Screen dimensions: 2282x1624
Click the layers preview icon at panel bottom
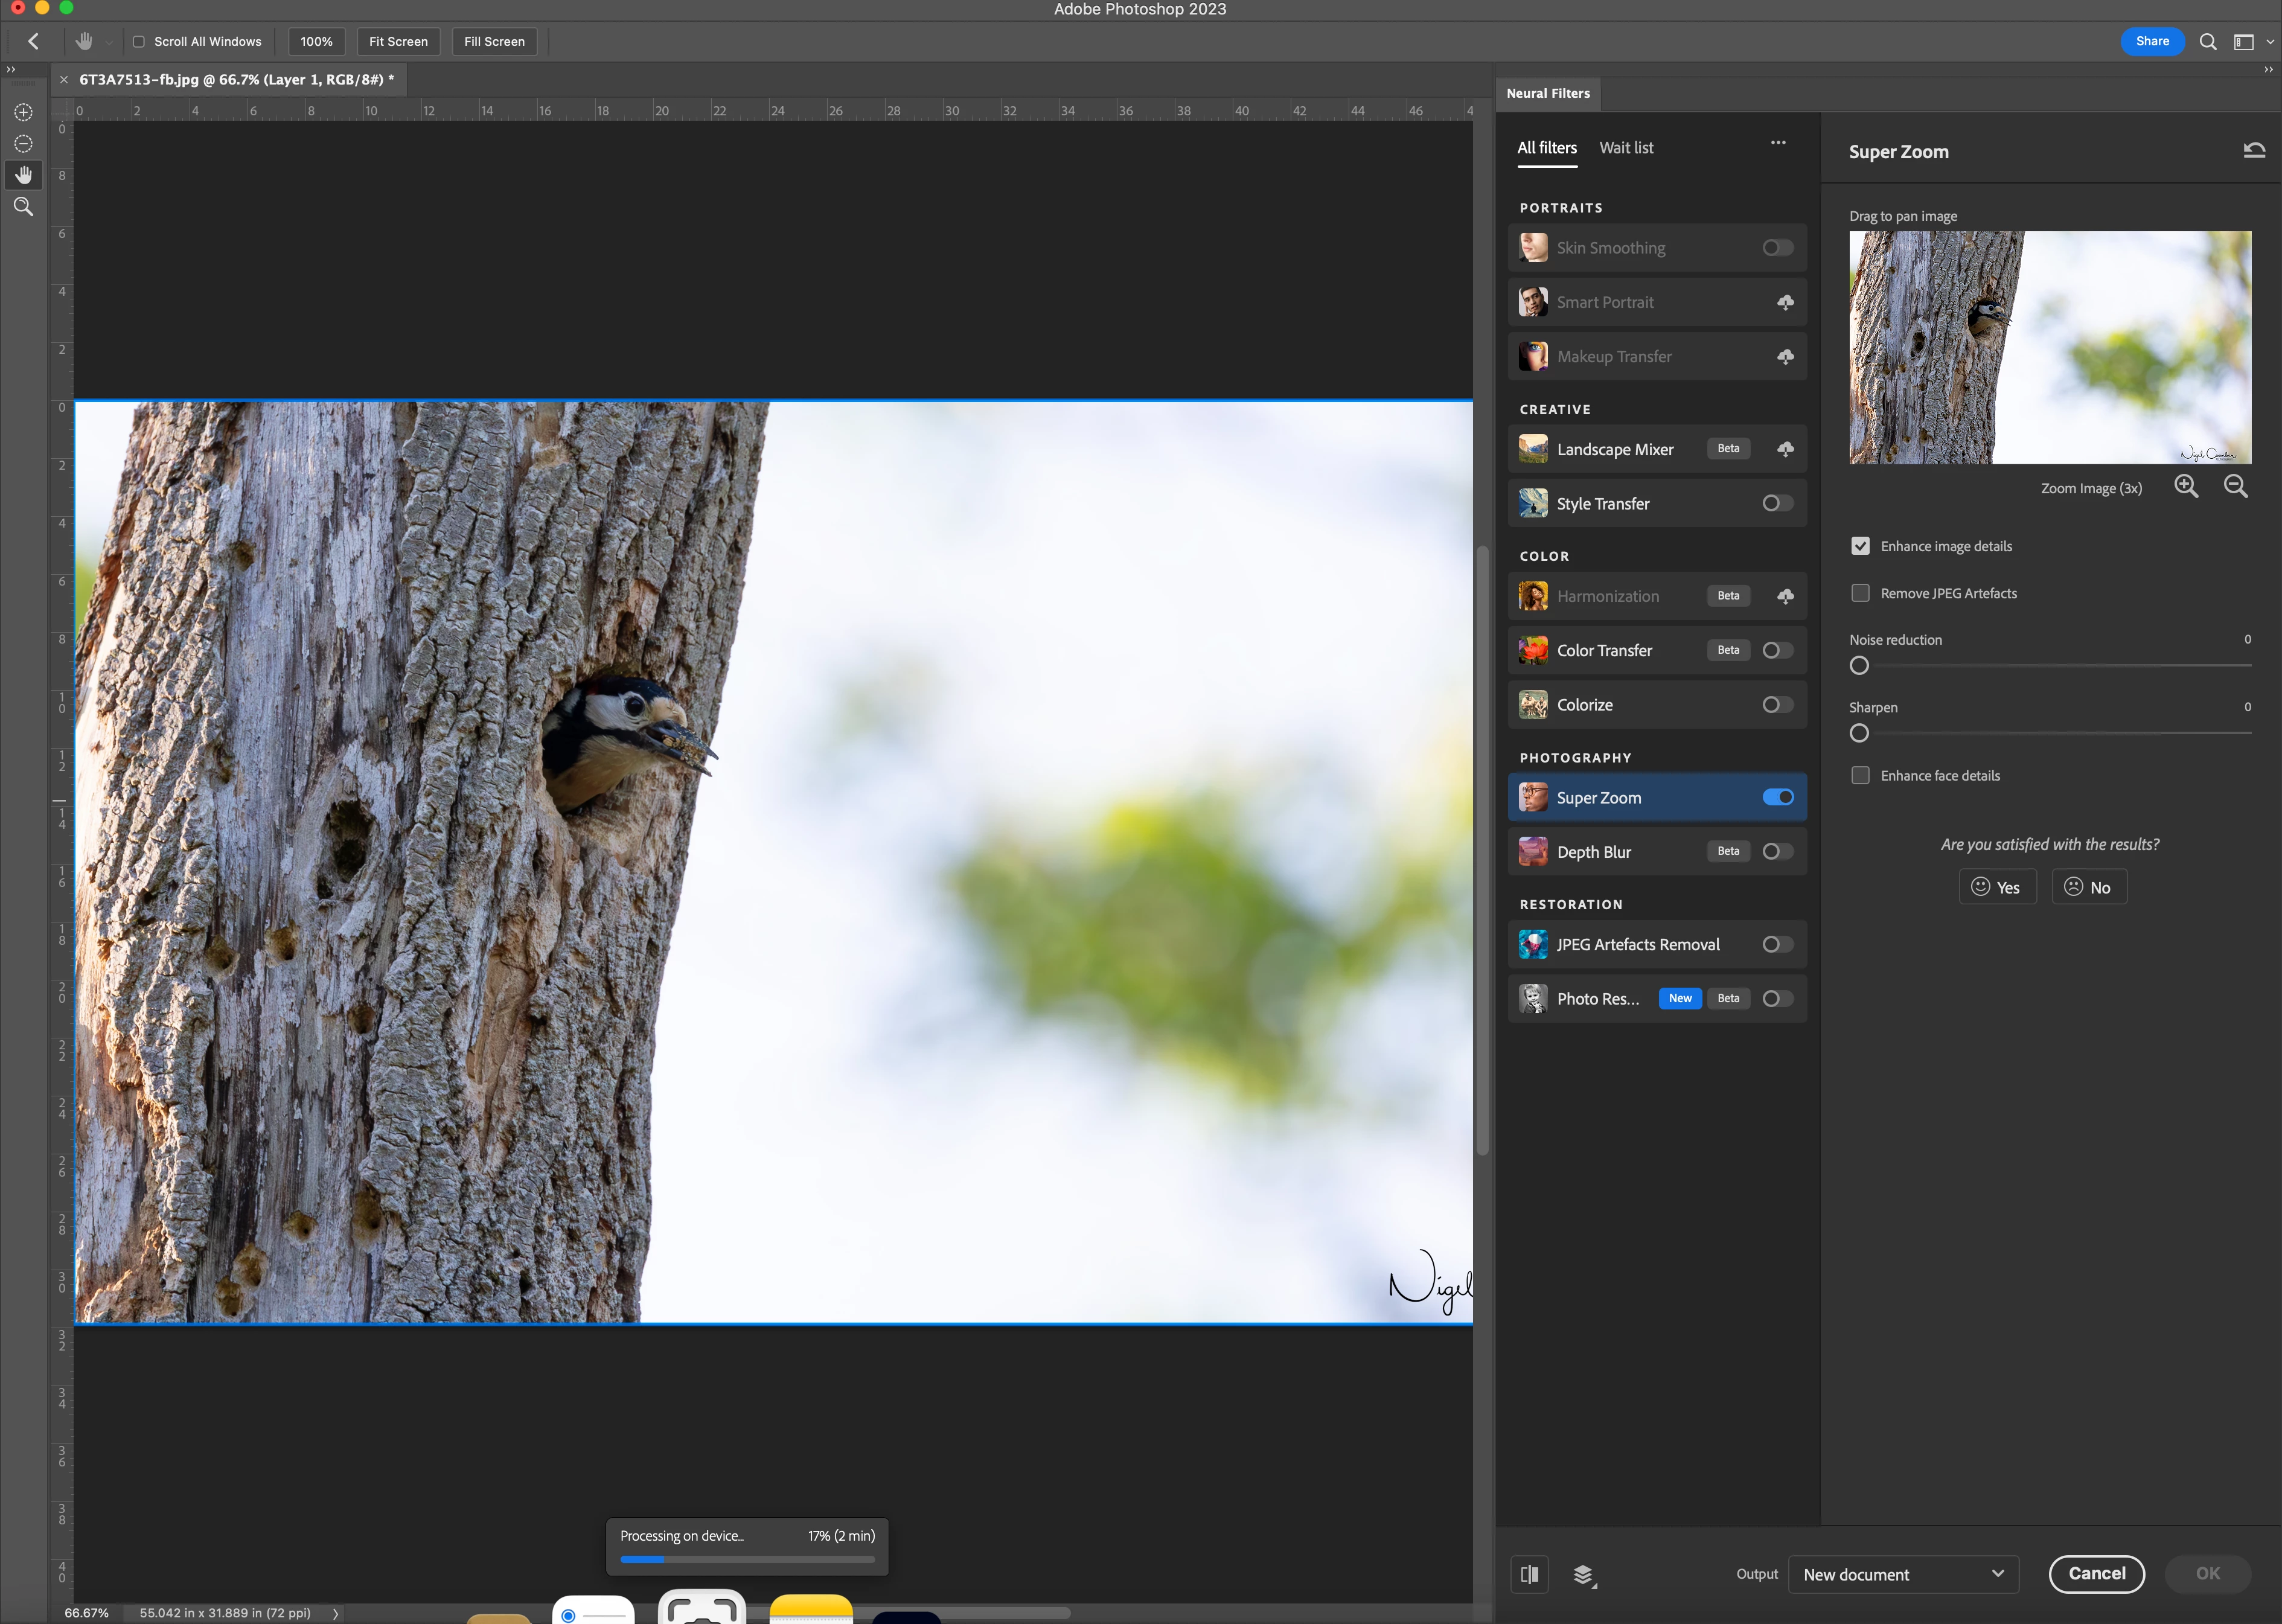(x=1584, y=1575)
